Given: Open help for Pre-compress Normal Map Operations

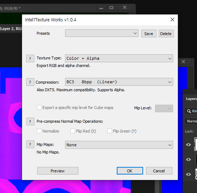Looking at the screenshot, I should 30,122.
